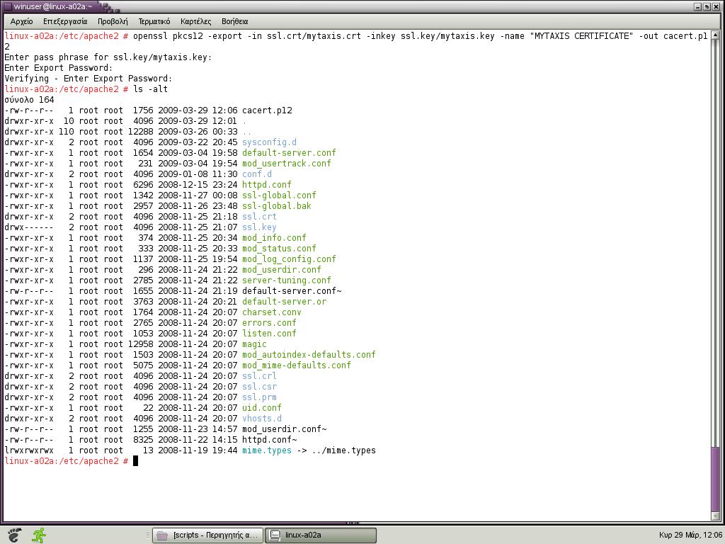This screenshot has width=725, height=544.
Task: Open the Τερματικό menu
Action: click(154, 21)
